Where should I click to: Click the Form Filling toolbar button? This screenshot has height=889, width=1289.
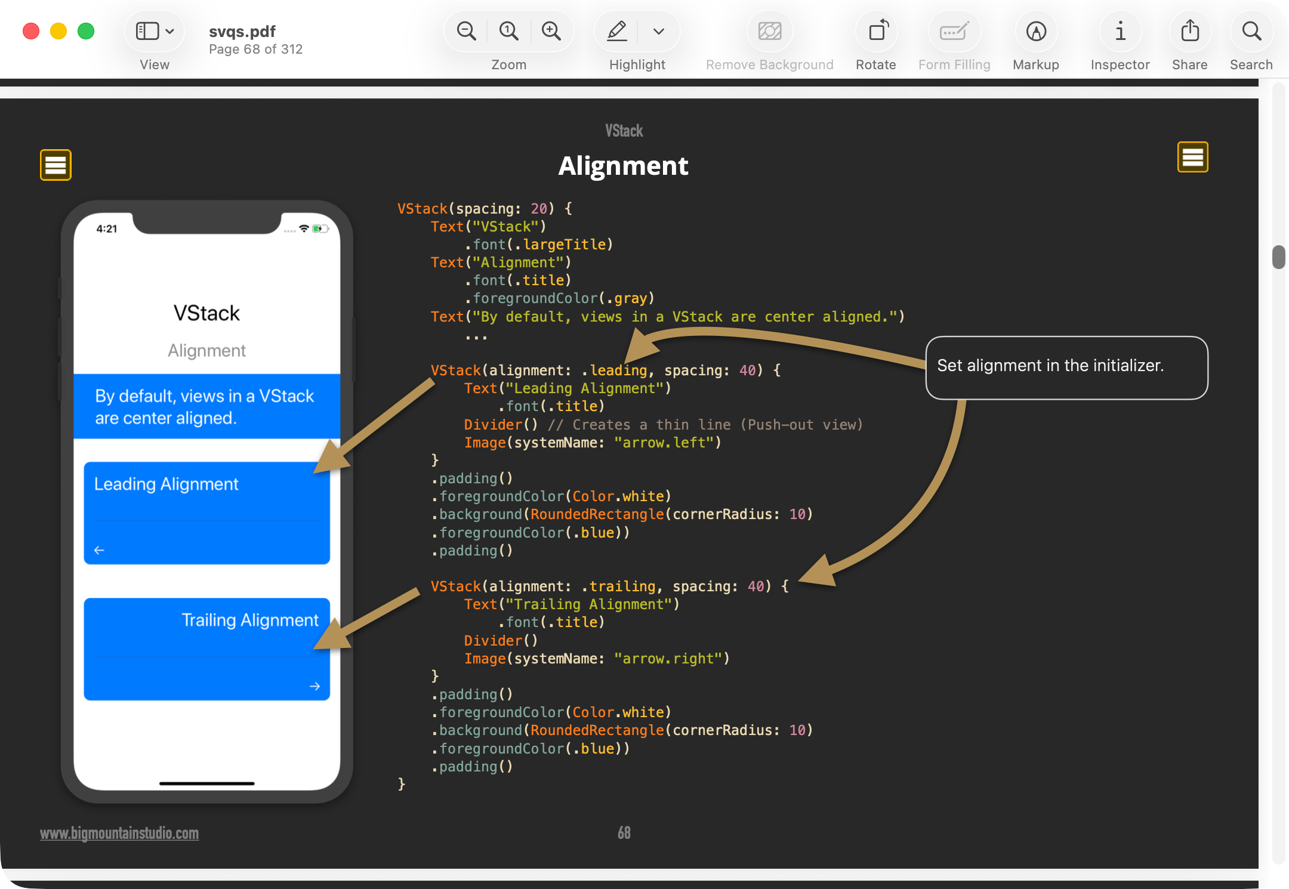pos(954,31)
